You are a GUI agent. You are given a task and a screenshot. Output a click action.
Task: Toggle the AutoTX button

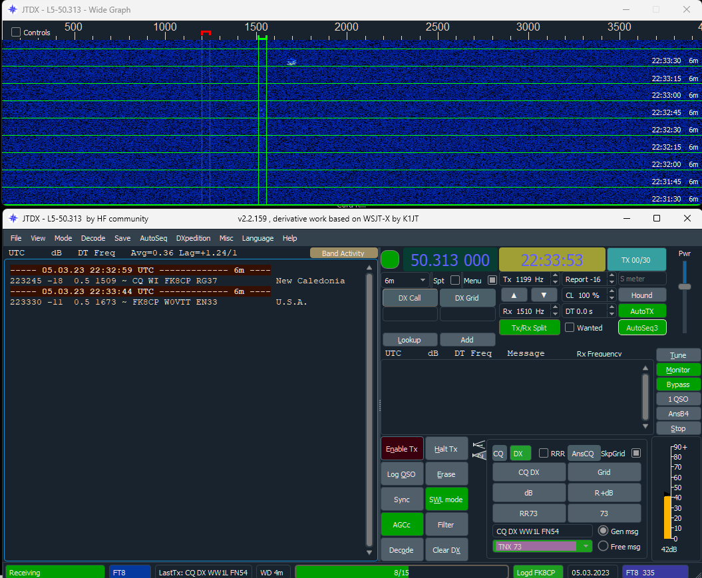tap(642, 311)
